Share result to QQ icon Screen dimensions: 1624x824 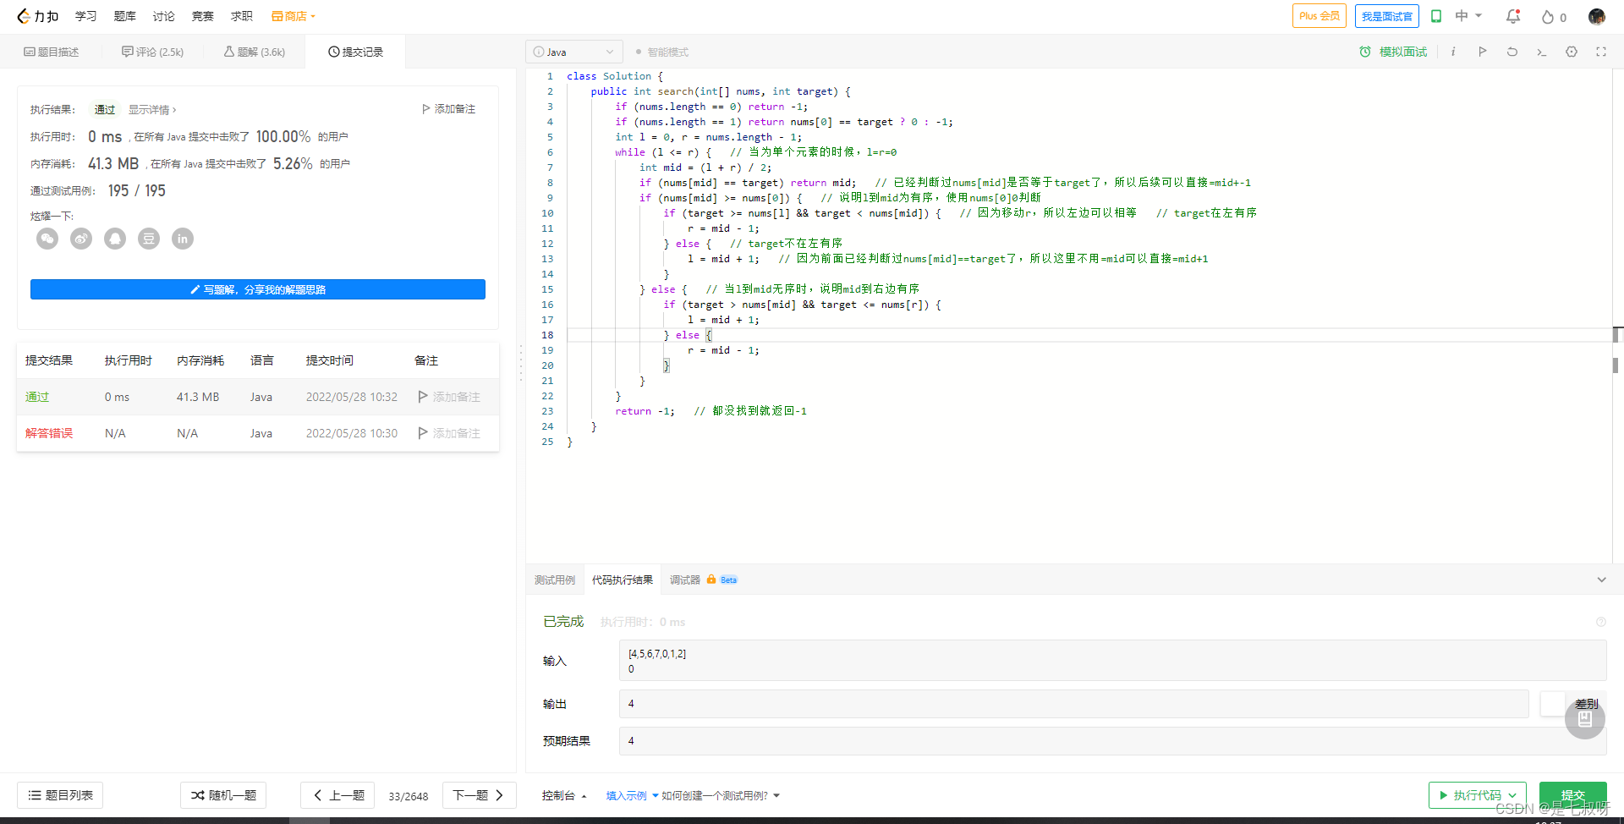point(115,239)
